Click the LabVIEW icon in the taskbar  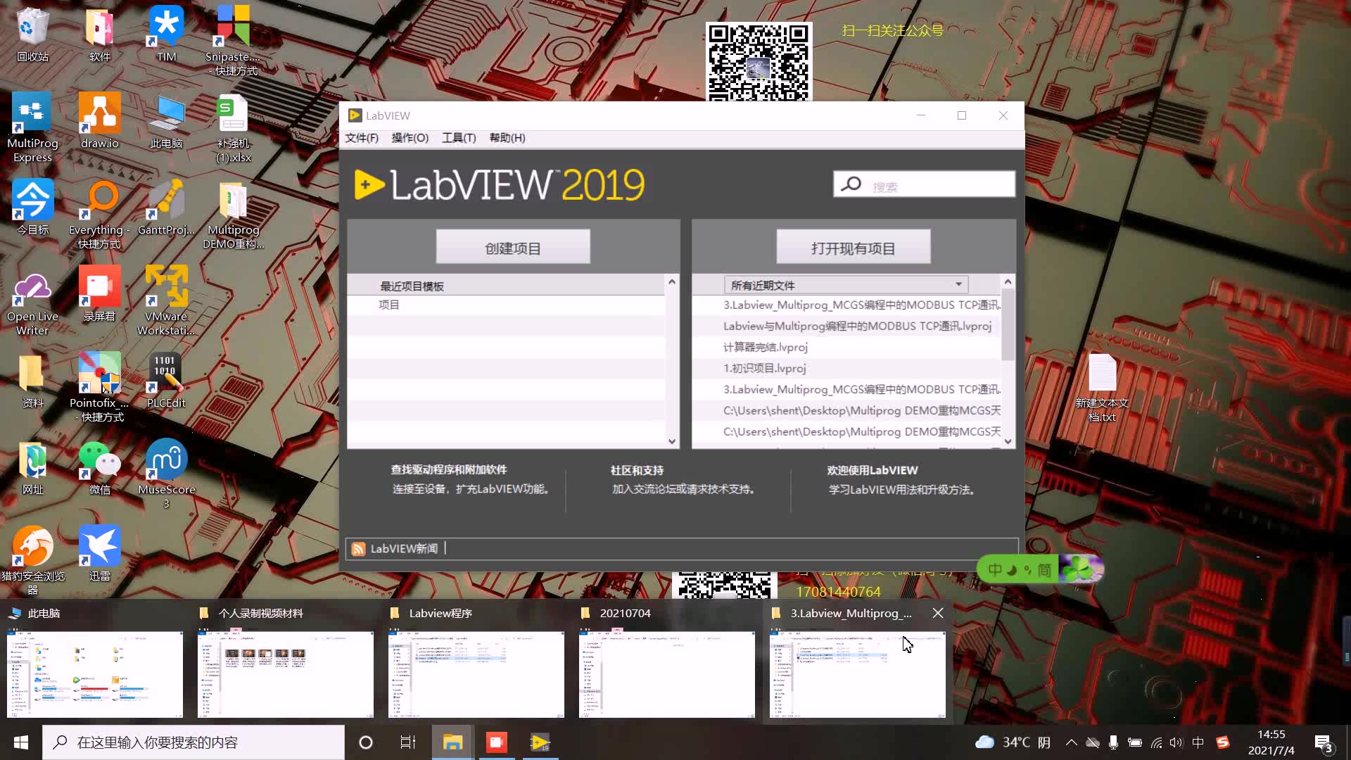[540, 742]
